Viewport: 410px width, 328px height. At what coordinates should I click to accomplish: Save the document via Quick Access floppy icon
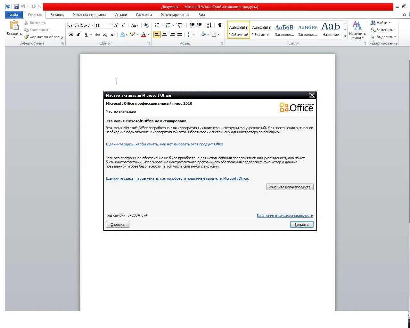click(x=16, y=6)
